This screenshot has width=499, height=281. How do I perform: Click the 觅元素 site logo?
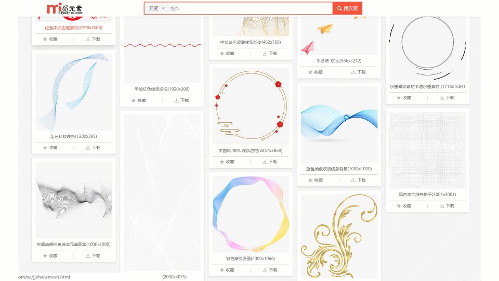pyautogui.click(x=64, y=8)
